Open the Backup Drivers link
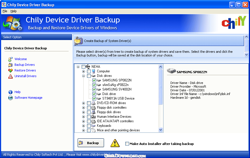250x158 pixels. pyautogui.click(x=25, y=65)
